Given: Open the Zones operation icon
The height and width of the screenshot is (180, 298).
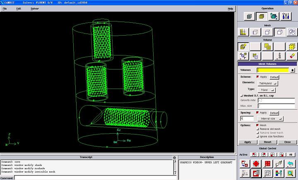Looking at the screenshot, I should click(274, 17).
